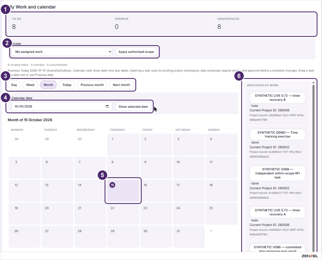Click 'Show selected date' button
This screenshot has height=260, width=322.
tap(133, 107)
